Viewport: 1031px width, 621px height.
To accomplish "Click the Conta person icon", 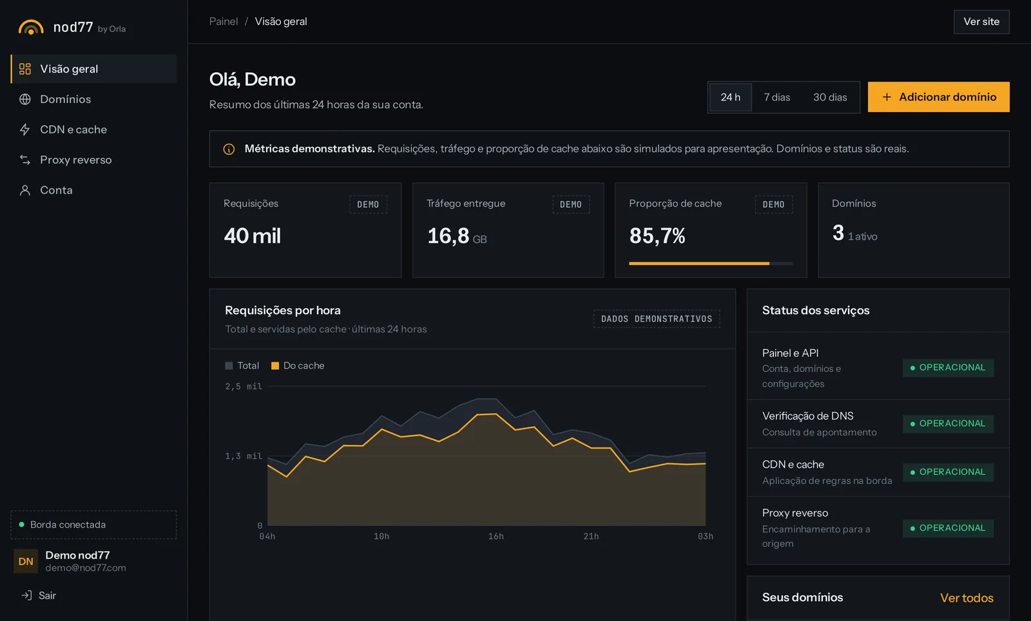I will click(25, 190).
